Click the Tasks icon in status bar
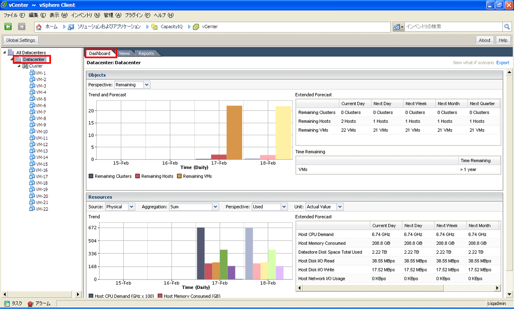514x309 pixels. 6,303
